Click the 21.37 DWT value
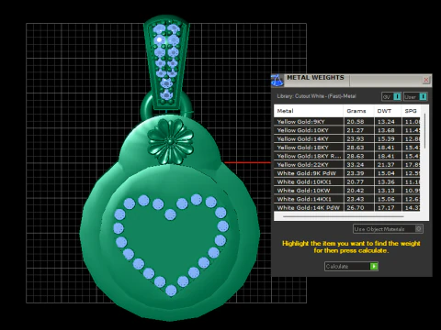 (x=386, y=164)
